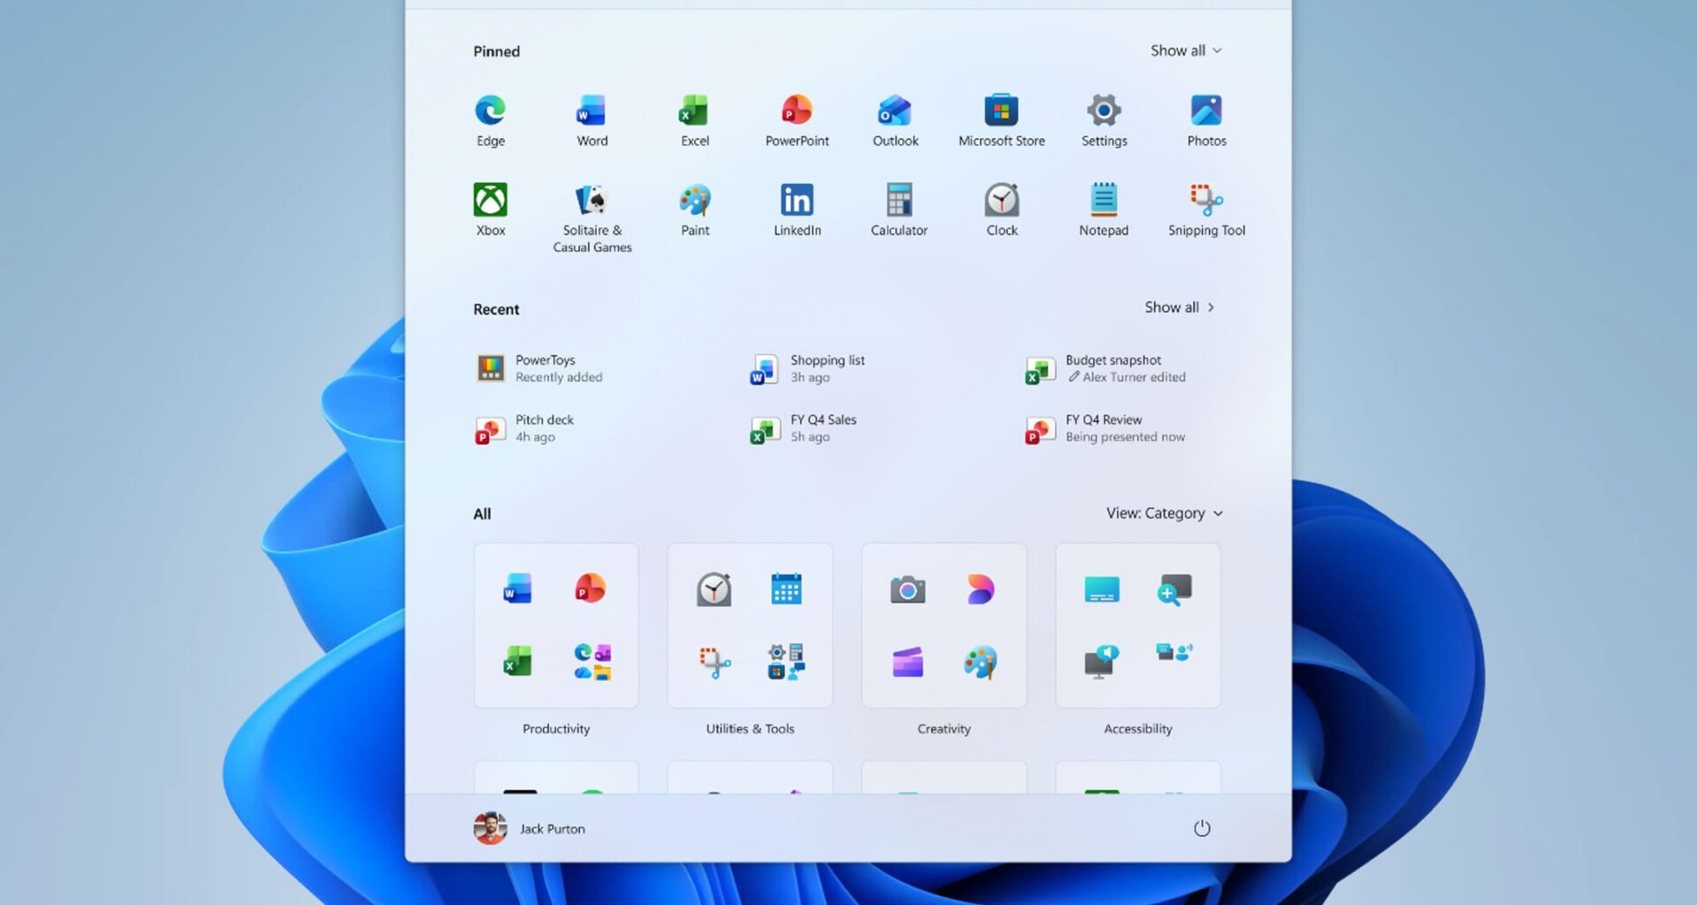Launch Camera in the Creativity group
The image size is (1697, 905).
(908, 589)
